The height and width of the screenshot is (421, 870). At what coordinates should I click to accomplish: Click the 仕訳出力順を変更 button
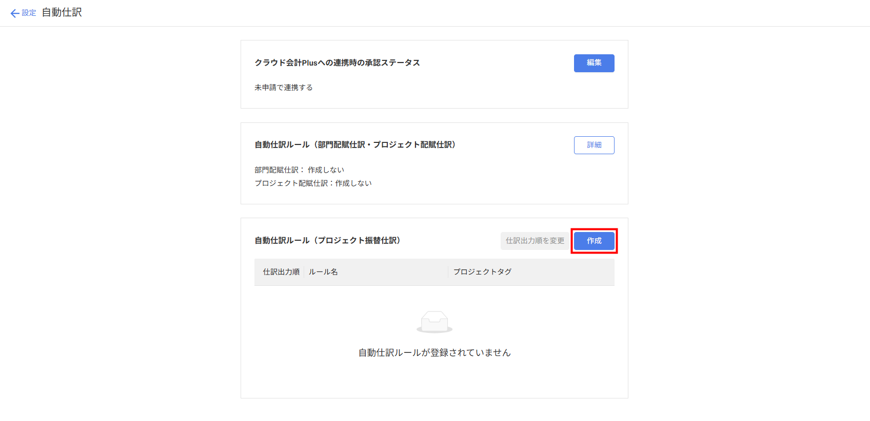[535, 241]
